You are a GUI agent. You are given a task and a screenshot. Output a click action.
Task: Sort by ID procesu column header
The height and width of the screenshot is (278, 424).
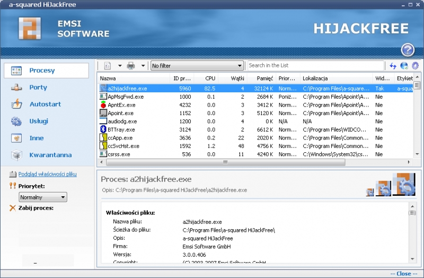tap(182, 79)
